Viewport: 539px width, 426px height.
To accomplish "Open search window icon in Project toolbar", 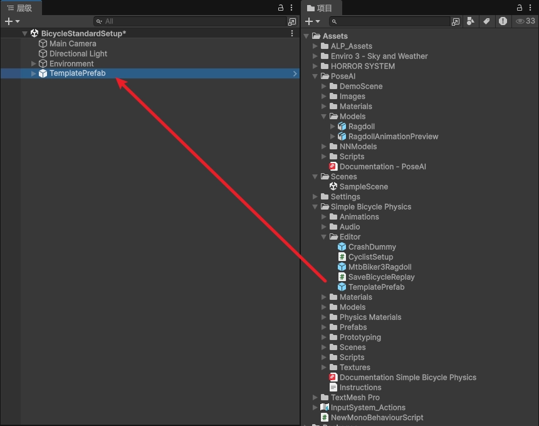I will (456, 22).
